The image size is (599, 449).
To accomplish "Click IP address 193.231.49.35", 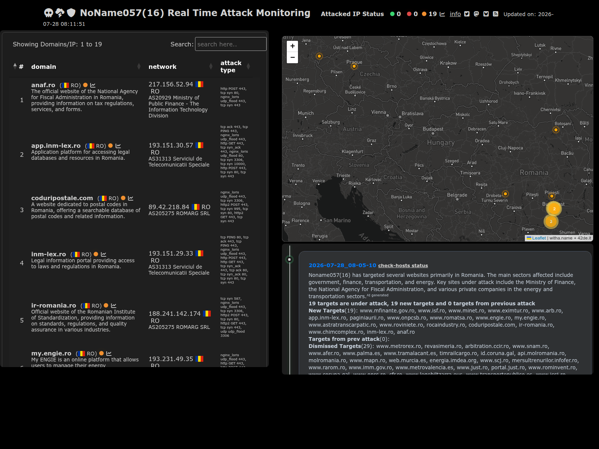I will click(171, 359).
